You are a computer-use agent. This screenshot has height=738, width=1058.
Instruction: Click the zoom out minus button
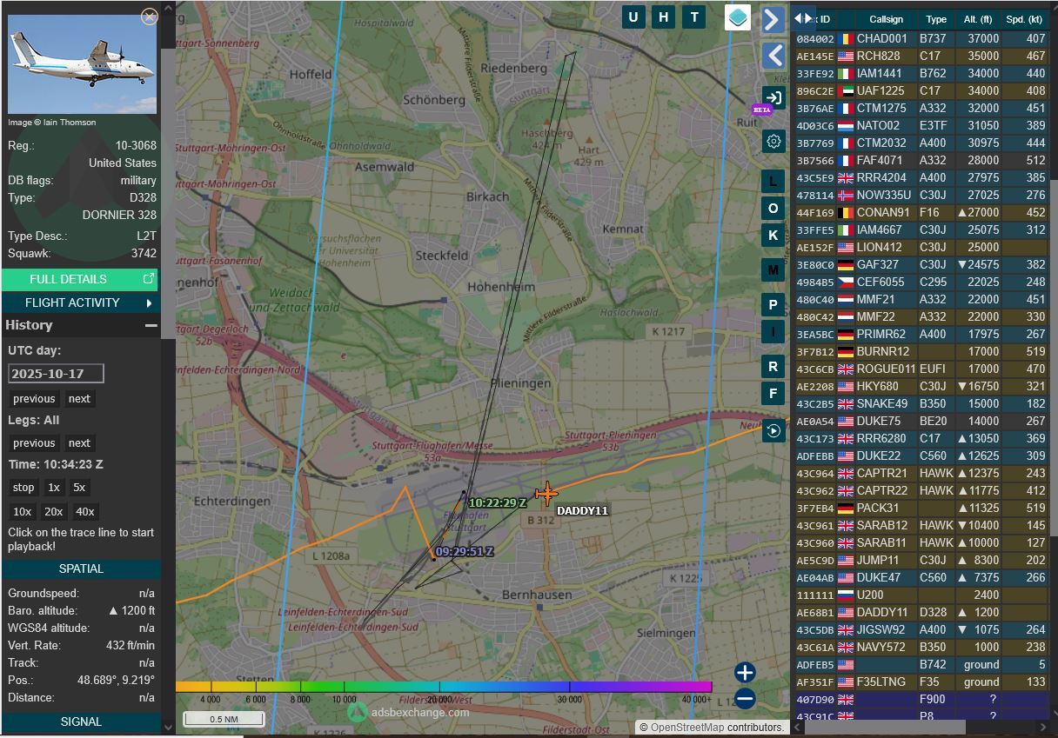pyautogui.click(x=745, y=698)
